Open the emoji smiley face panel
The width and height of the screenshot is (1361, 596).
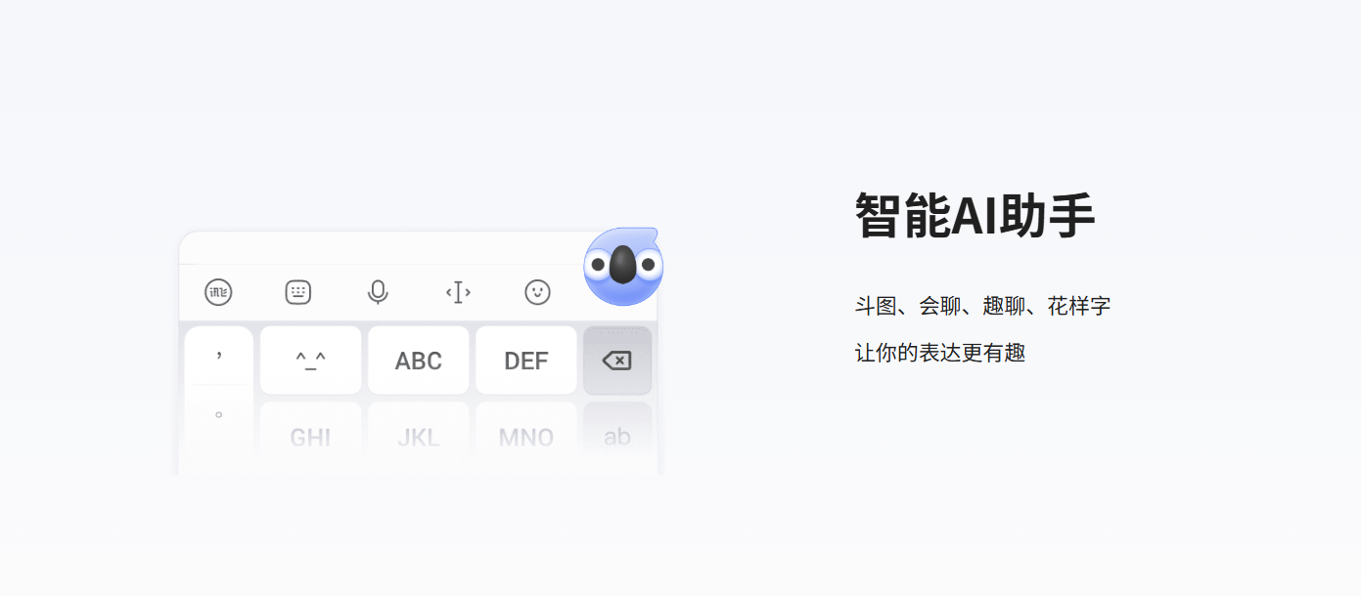click(537, 292)
